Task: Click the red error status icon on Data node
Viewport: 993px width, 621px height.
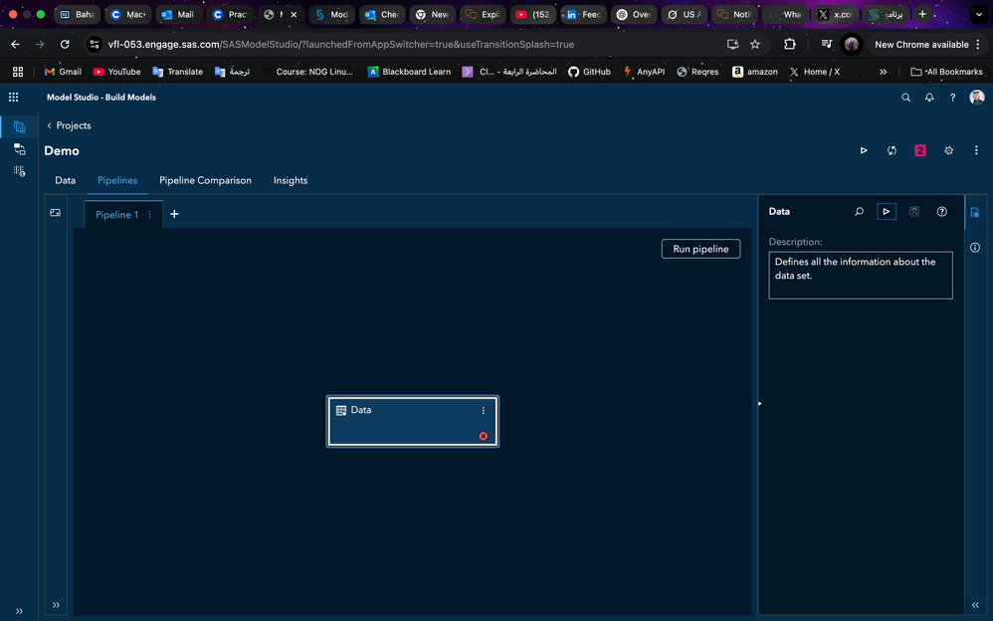Action: (x=484, y=436)
